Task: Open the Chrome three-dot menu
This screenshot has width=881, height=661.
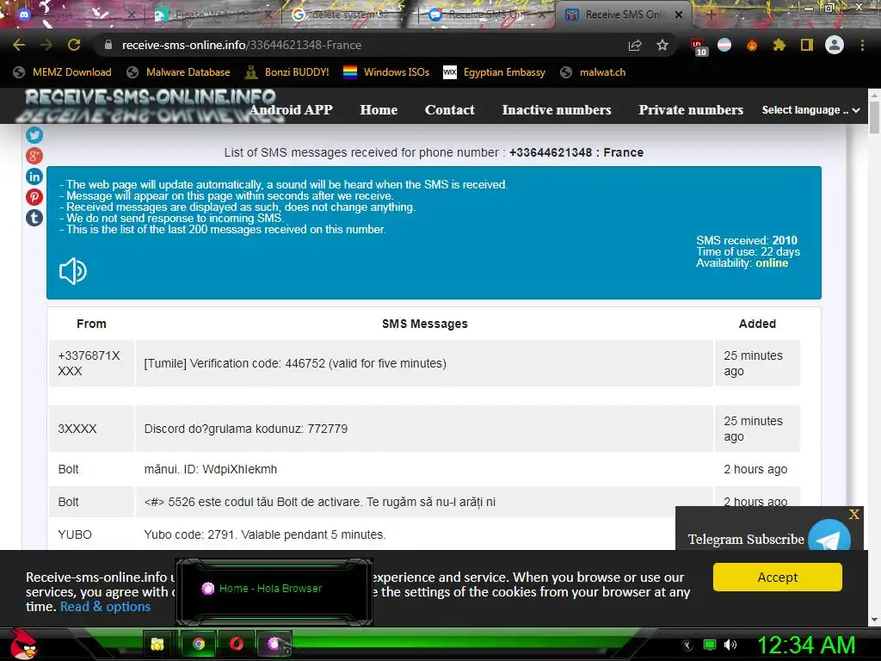Action: point(862,45)
